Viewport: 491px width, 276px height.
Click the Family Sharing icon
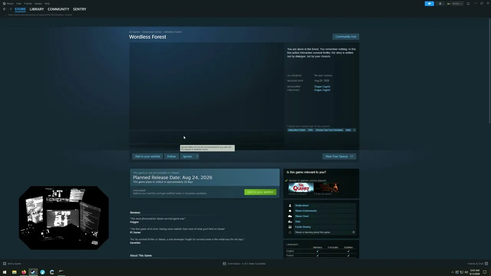click(290, 227)
